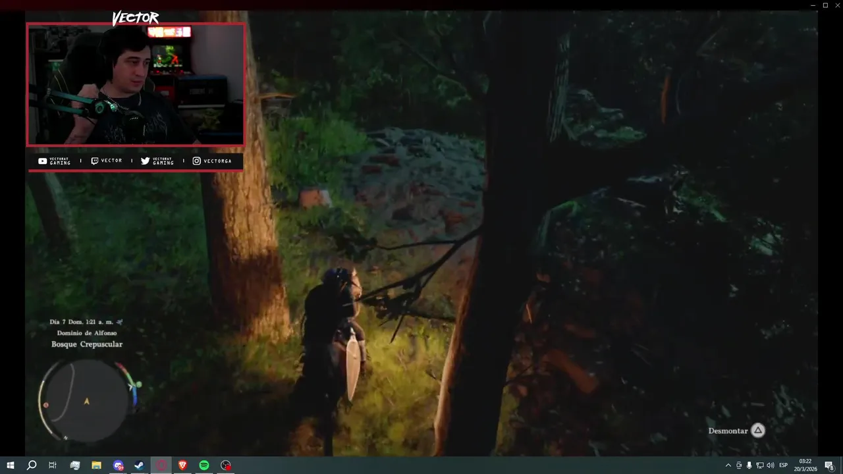The width and height of the screenshot is (843, 474).
Task: Click the VECTOR Twitch handle text
Action: coord(111,161)
